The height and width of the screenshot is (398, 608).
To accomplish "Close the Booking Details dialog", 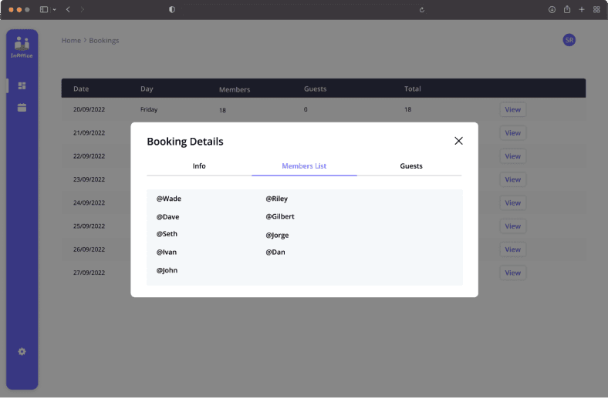I will coord(458,141).
